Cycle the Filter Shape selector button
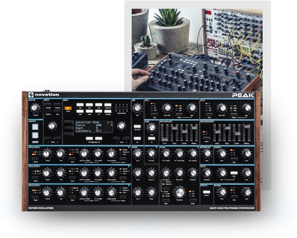The width and height of the screenshot is (297, 238). (x=192, y=201)
